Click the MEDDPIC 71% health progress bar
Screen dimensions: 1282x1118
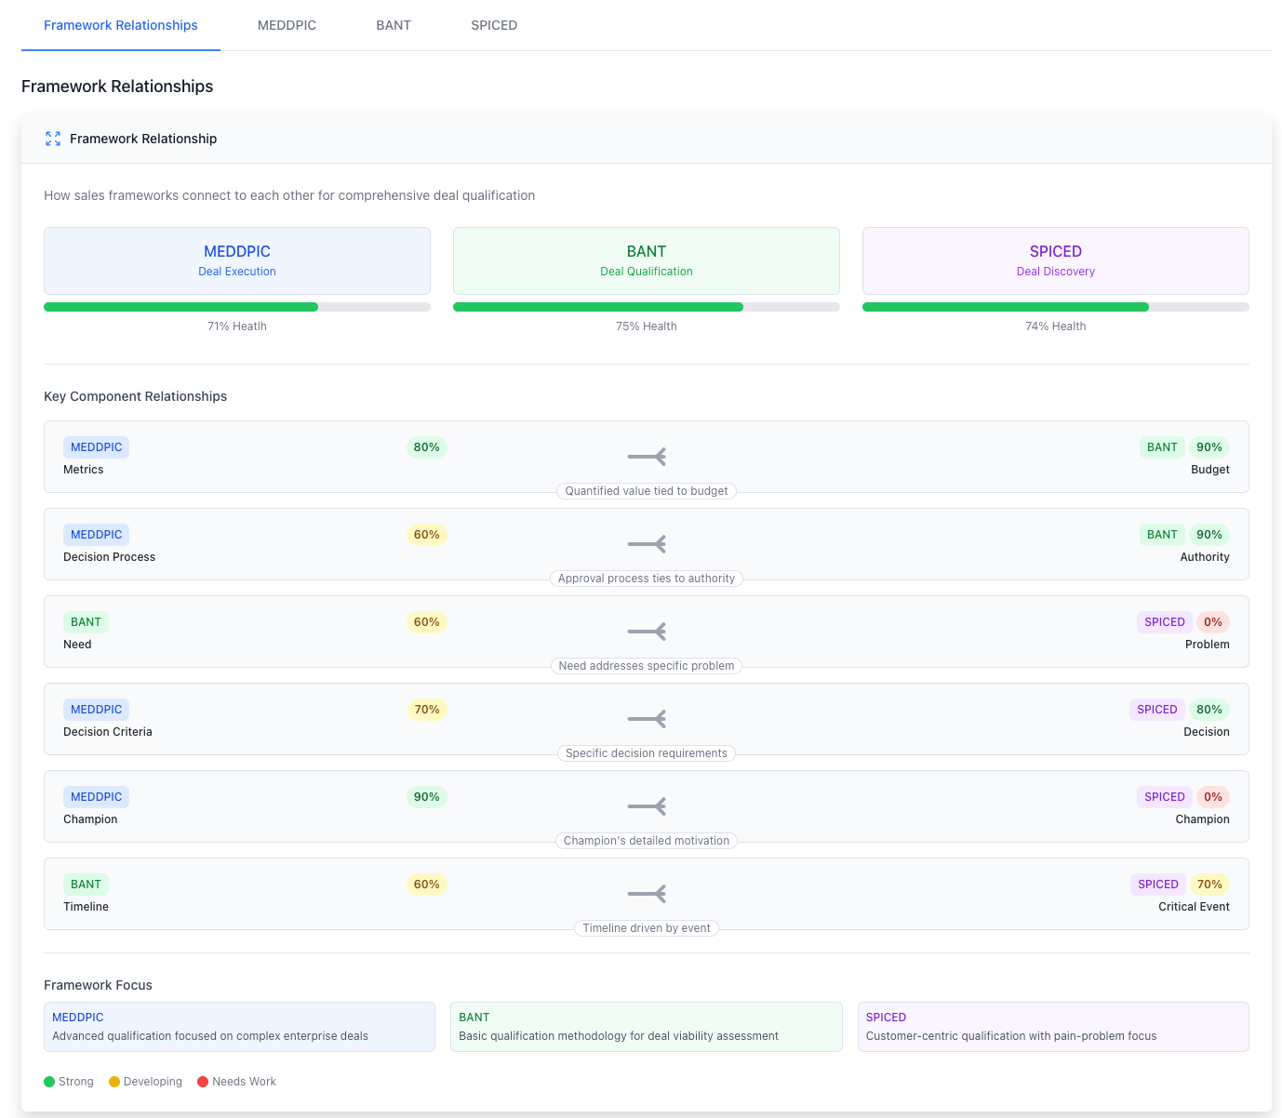click(236, 306)
